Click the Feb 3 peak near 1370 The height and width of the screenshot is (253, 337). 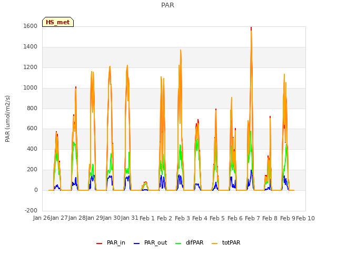click(181, 51)
